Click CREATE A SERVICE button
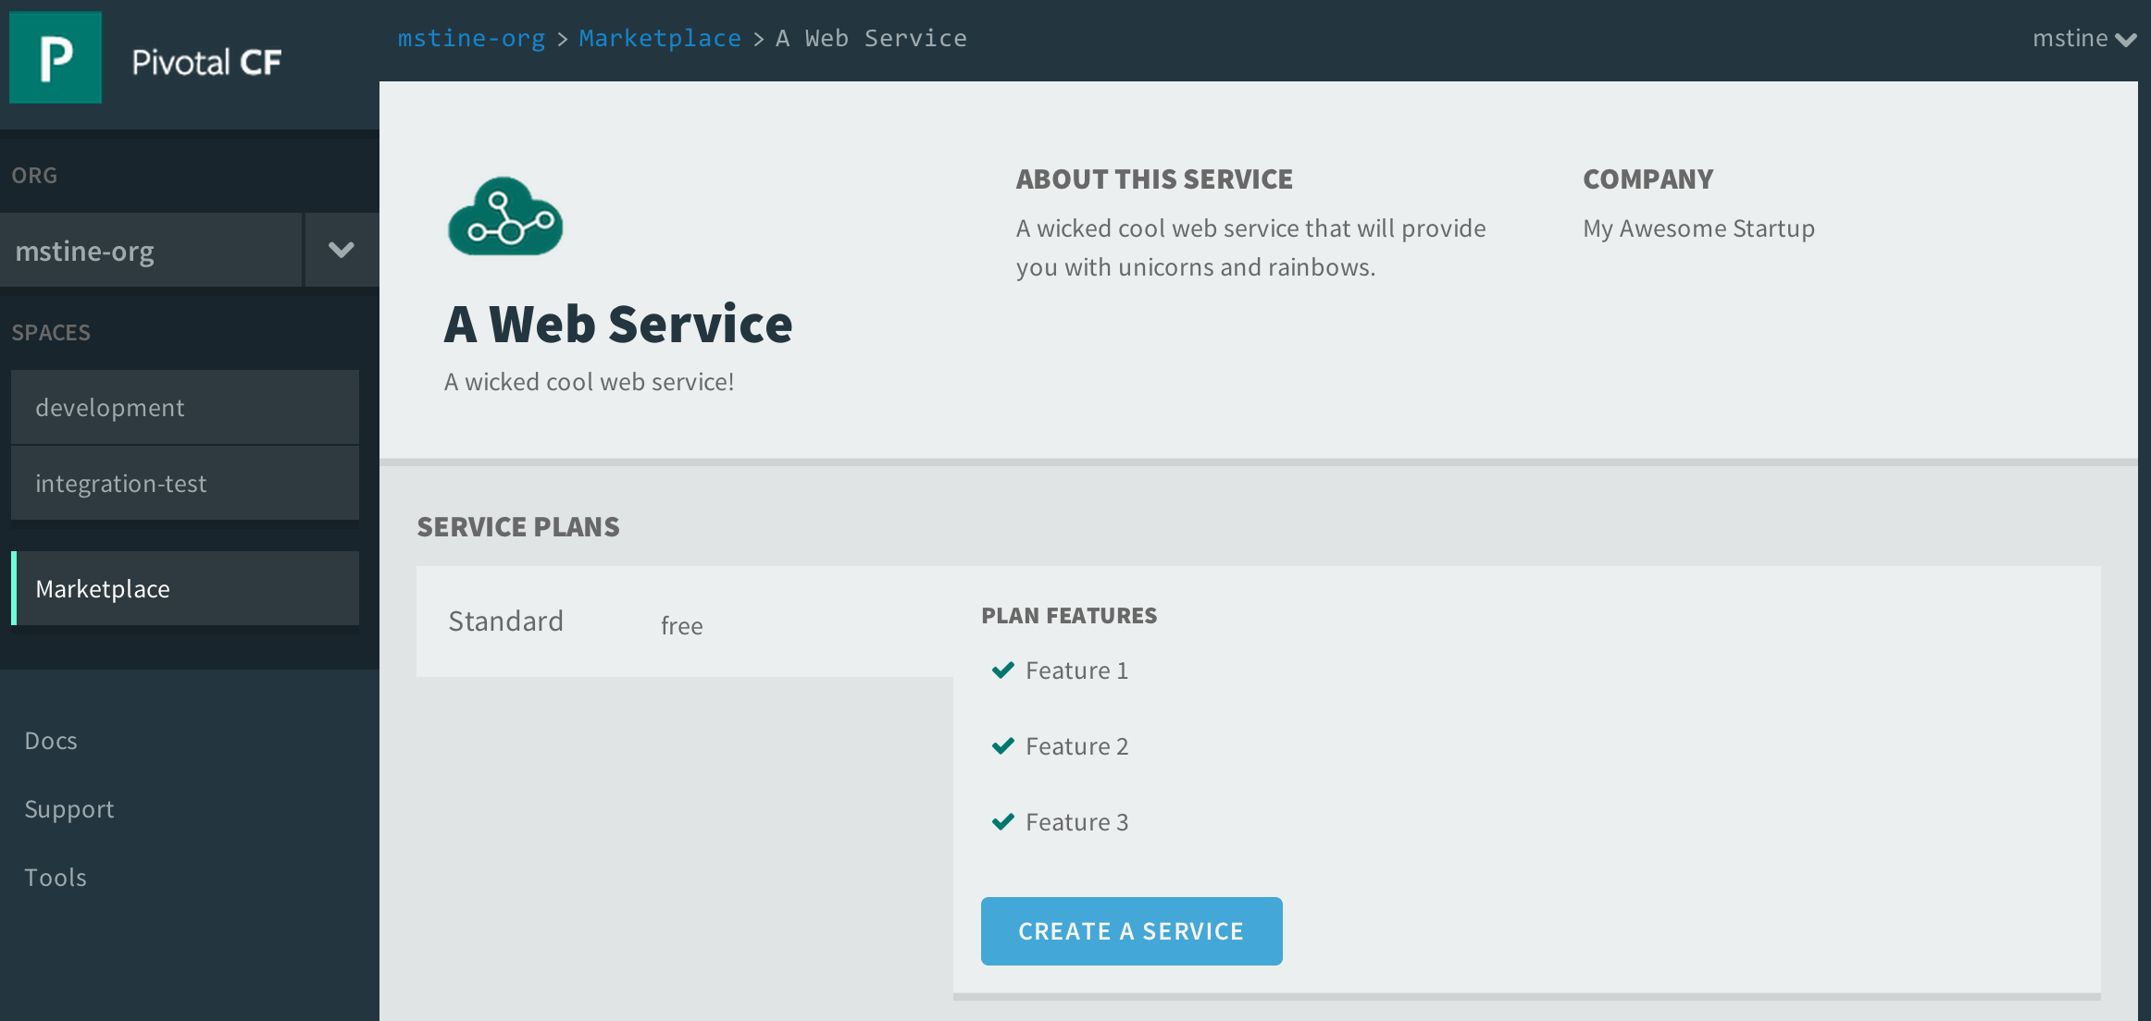The width and height of the screenshot is (2151, 1021). tap(1132, 930)
